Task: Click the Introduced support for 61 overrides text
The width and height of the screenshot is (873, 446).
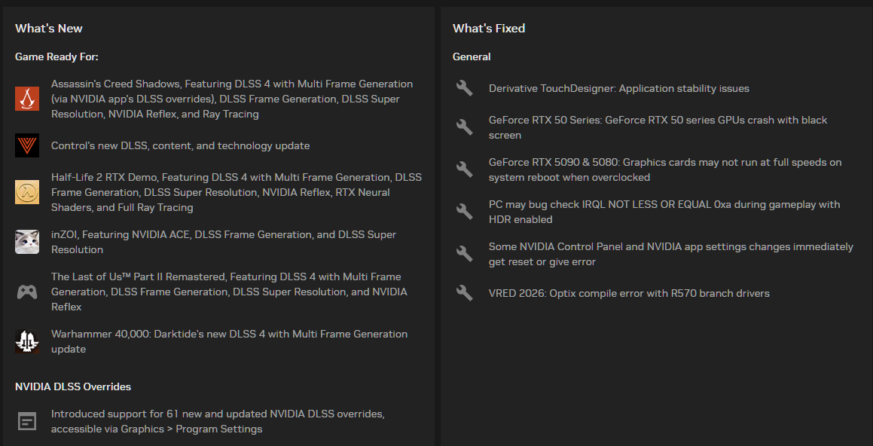Action: pos(218,421)
